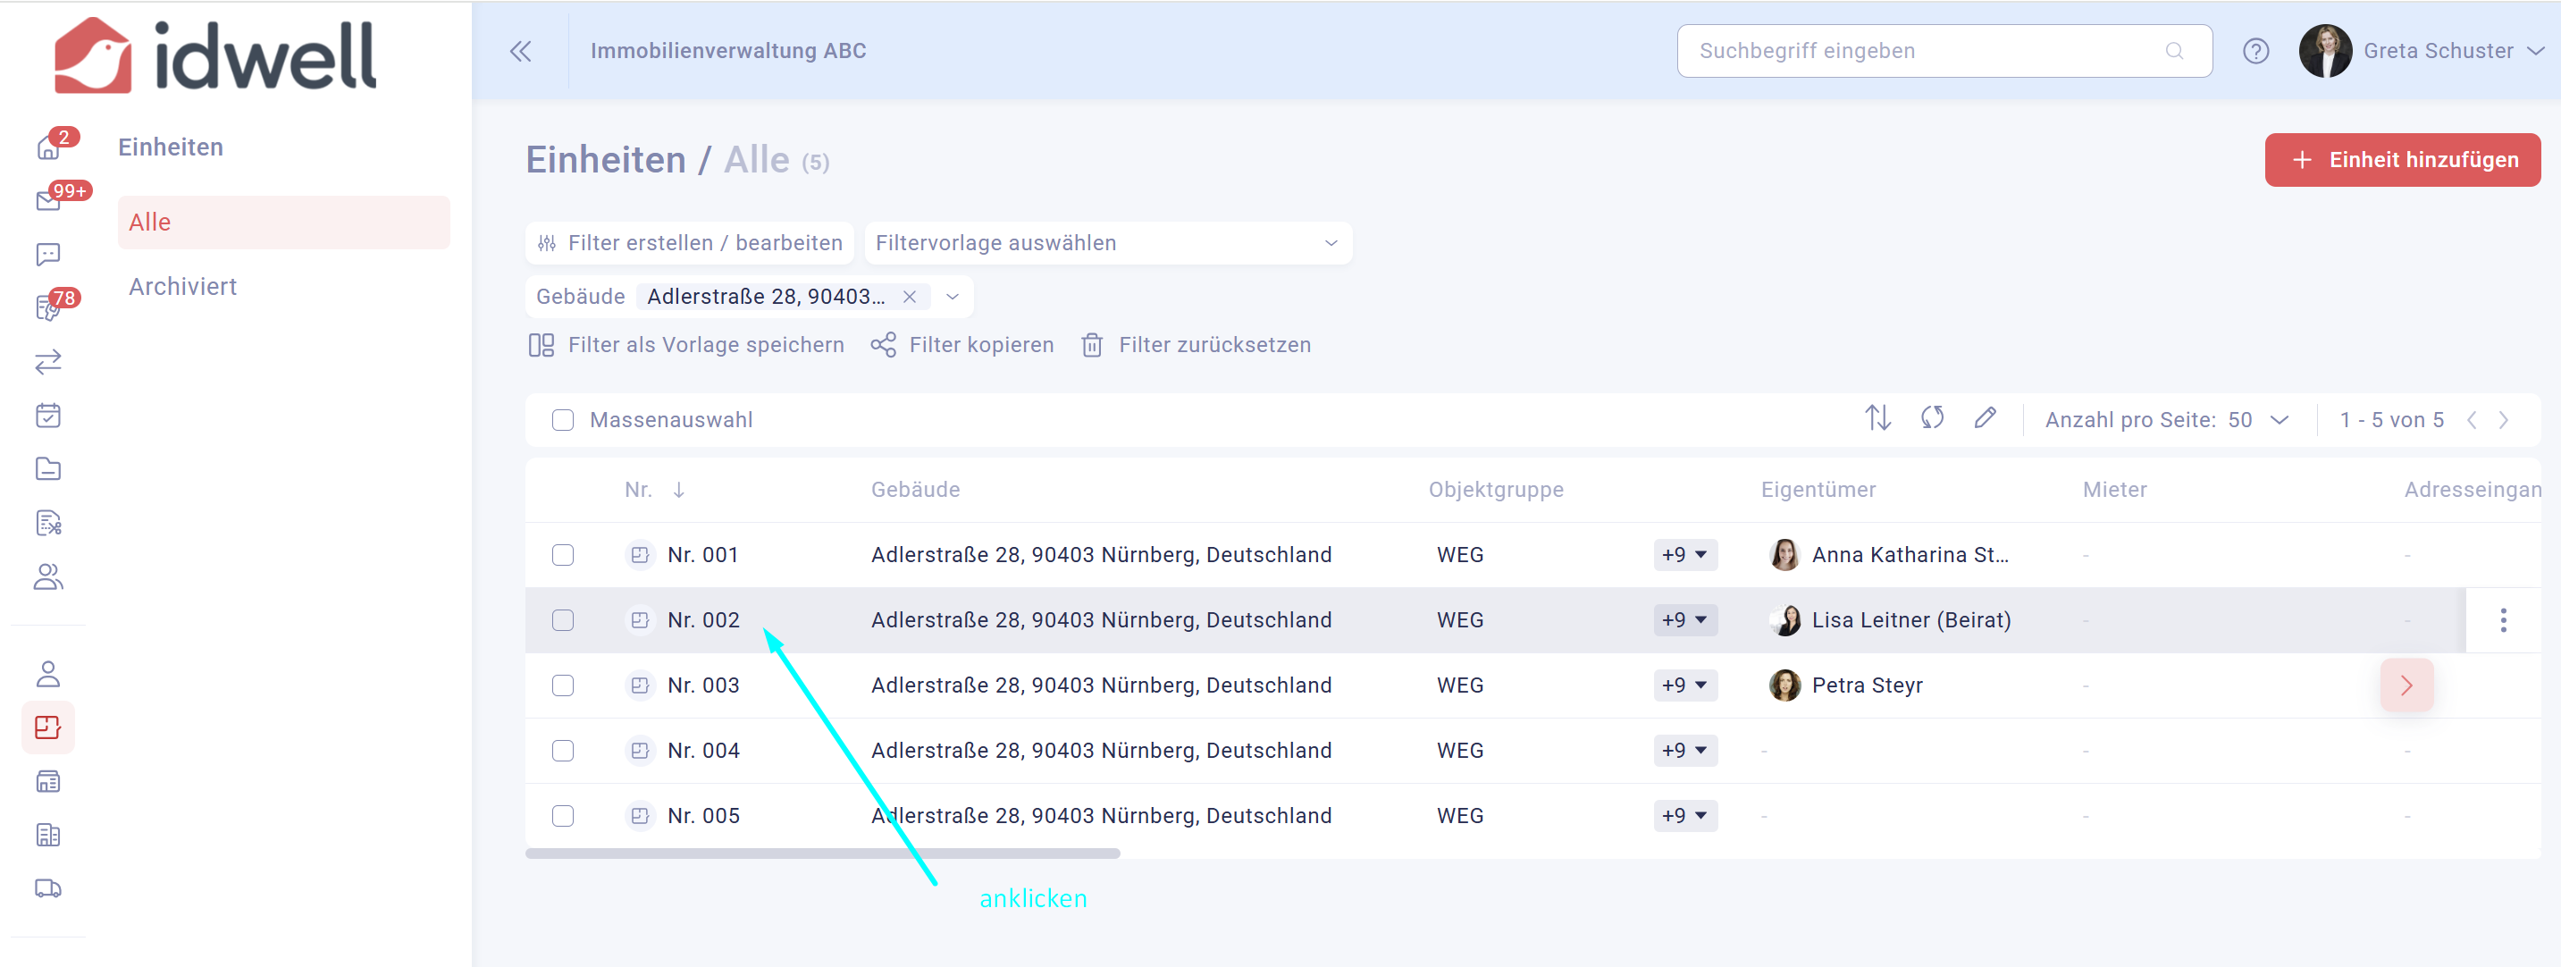Expand the +9 object groups for Nr. 005

click(x=1685, y=816)
